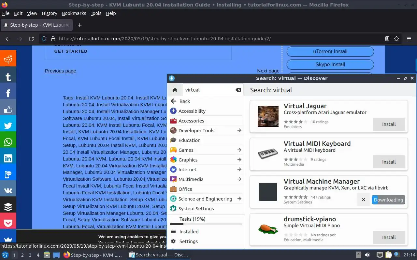Screen dimensions: 417x260
Task: Go back in Firefox navigation
Action: point(8,39)
